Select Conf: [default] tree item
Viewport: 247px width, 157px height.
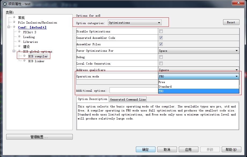(32, 27)
